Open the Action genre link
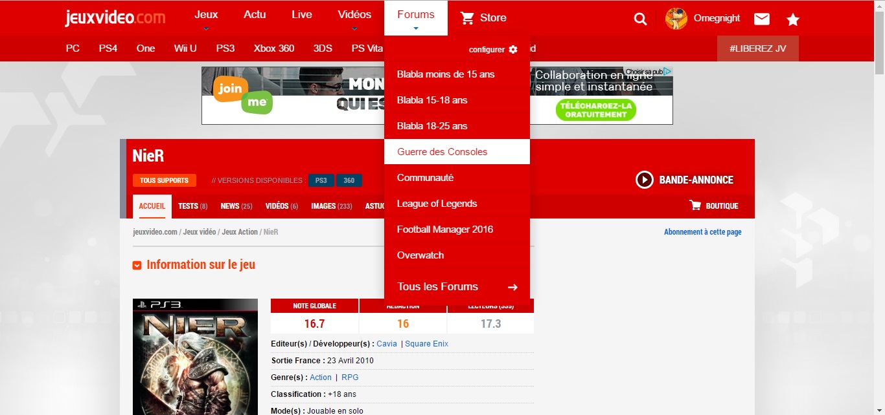This screenshot has width=885, height=415. pyautogui.click(x=321, y=378)
